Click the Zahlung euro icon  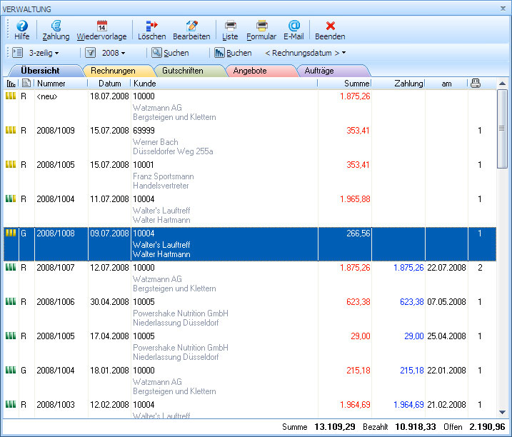point(56,26)
